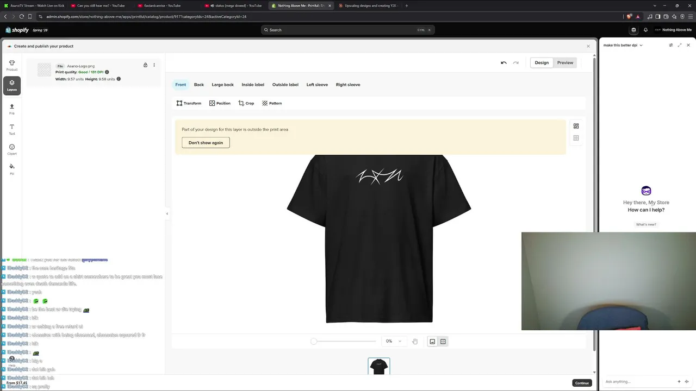Open the Position tool
The image size is (696, 391).
220,103
